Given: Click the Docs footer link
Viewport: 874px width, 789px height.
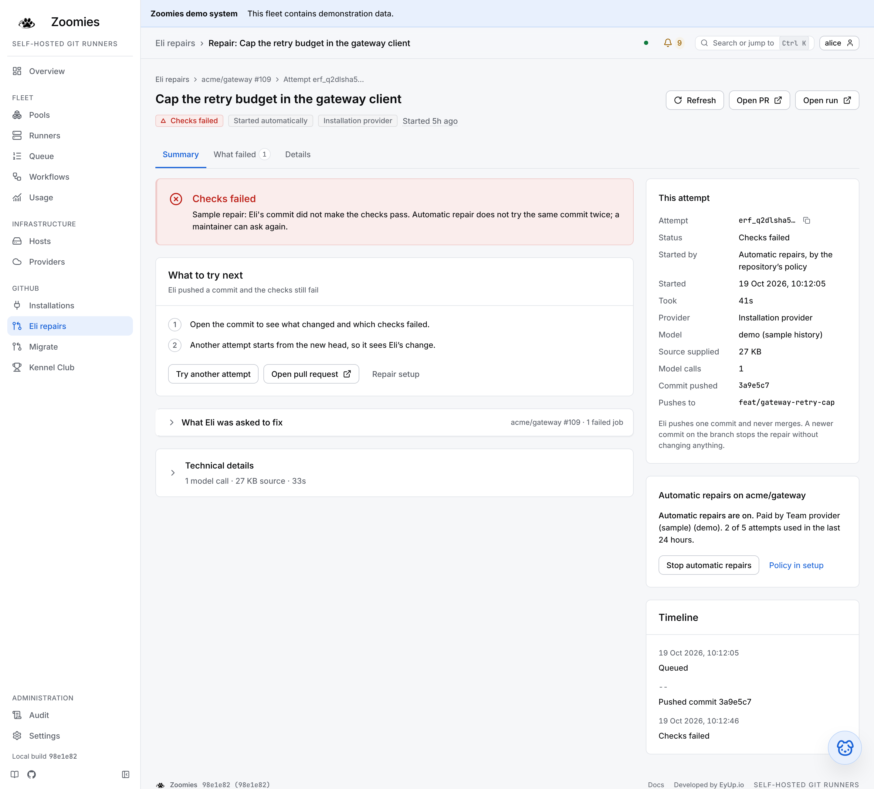Looking at the screenshot, I should [x=656, y=785].
